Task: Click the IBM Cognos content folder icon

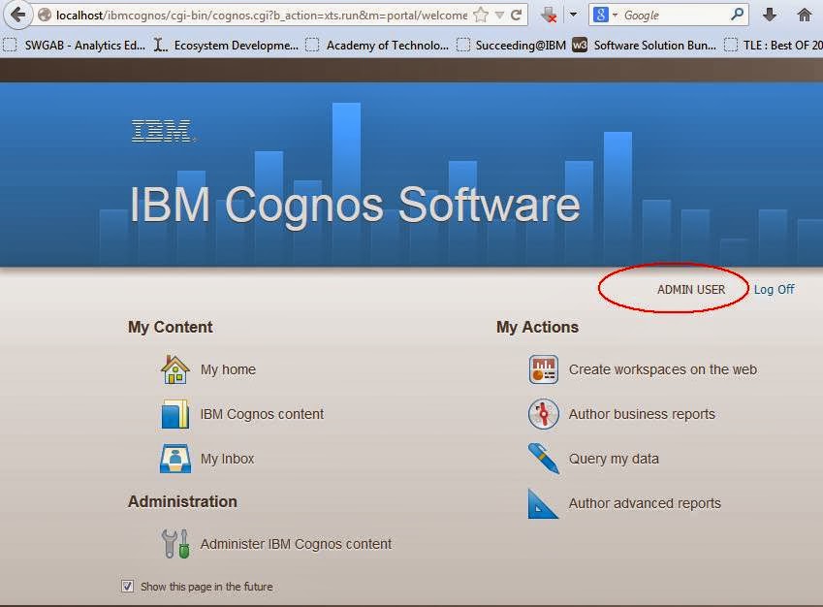Action: [174, 414]
